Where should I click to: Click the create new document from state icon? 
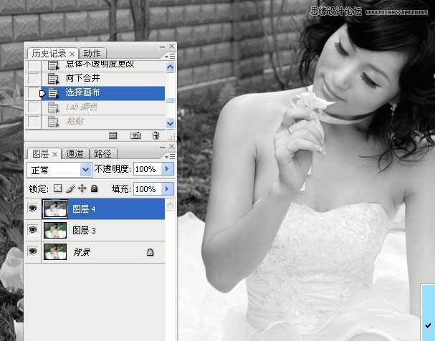(x=113, y=135)
